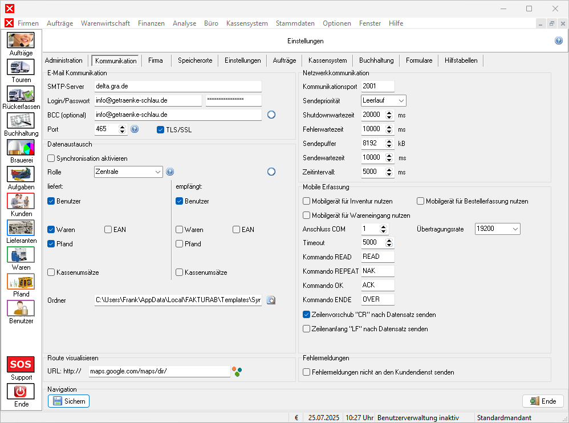Open Lieferanten in the sidebar
Image resolution: width=569 pixels, height=423 pixels.
[21, 228]
